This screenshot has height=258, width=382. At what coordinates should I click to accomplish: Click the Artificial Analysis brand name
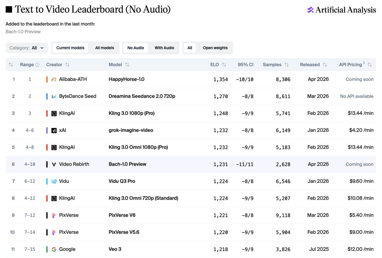tap(346, 10)
